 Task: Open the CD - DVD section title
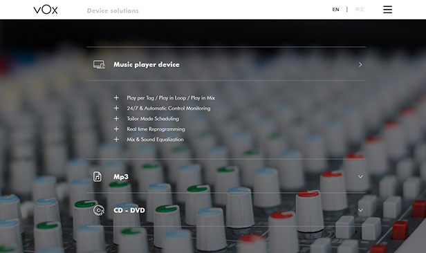click(129, 210)
